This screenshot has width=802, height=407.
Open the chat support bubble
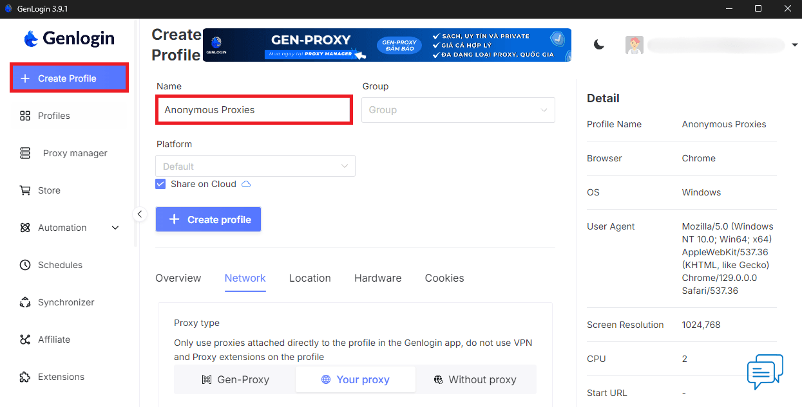click(x=765, y=372)
